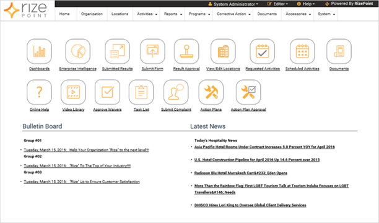Click the Submit Complaint text link
379x223 pixels.
point(176,110)
